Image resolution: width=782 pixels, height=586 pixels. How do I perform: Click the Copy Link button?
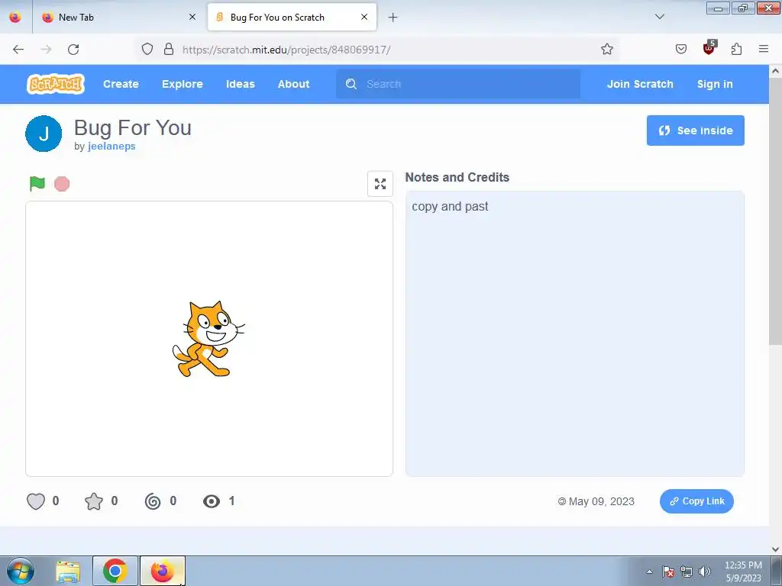pos(696,501)
